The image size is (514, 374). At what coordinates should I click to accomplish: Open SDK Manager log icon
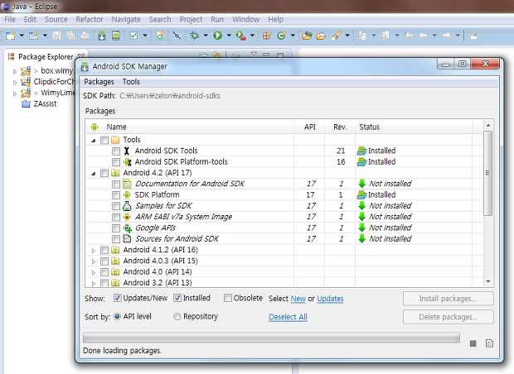[489, 343]
